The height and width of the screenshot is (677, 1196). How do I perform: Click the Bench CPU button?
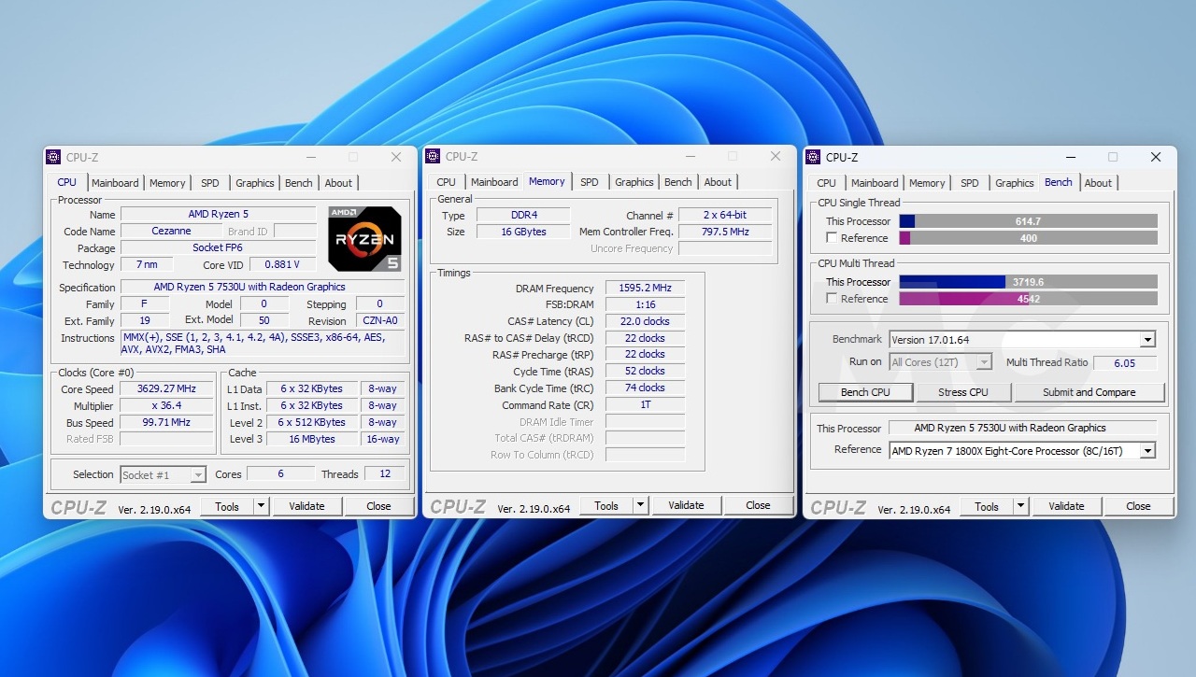pyautogui.click(x=864, y=392)
